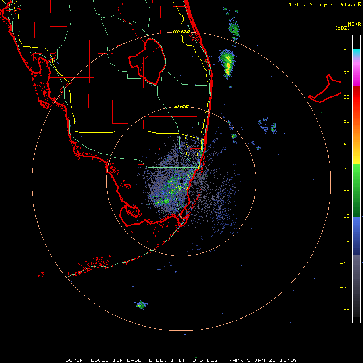
Task: Select the "-20" dBZ scale value
Action: point(345,288)
